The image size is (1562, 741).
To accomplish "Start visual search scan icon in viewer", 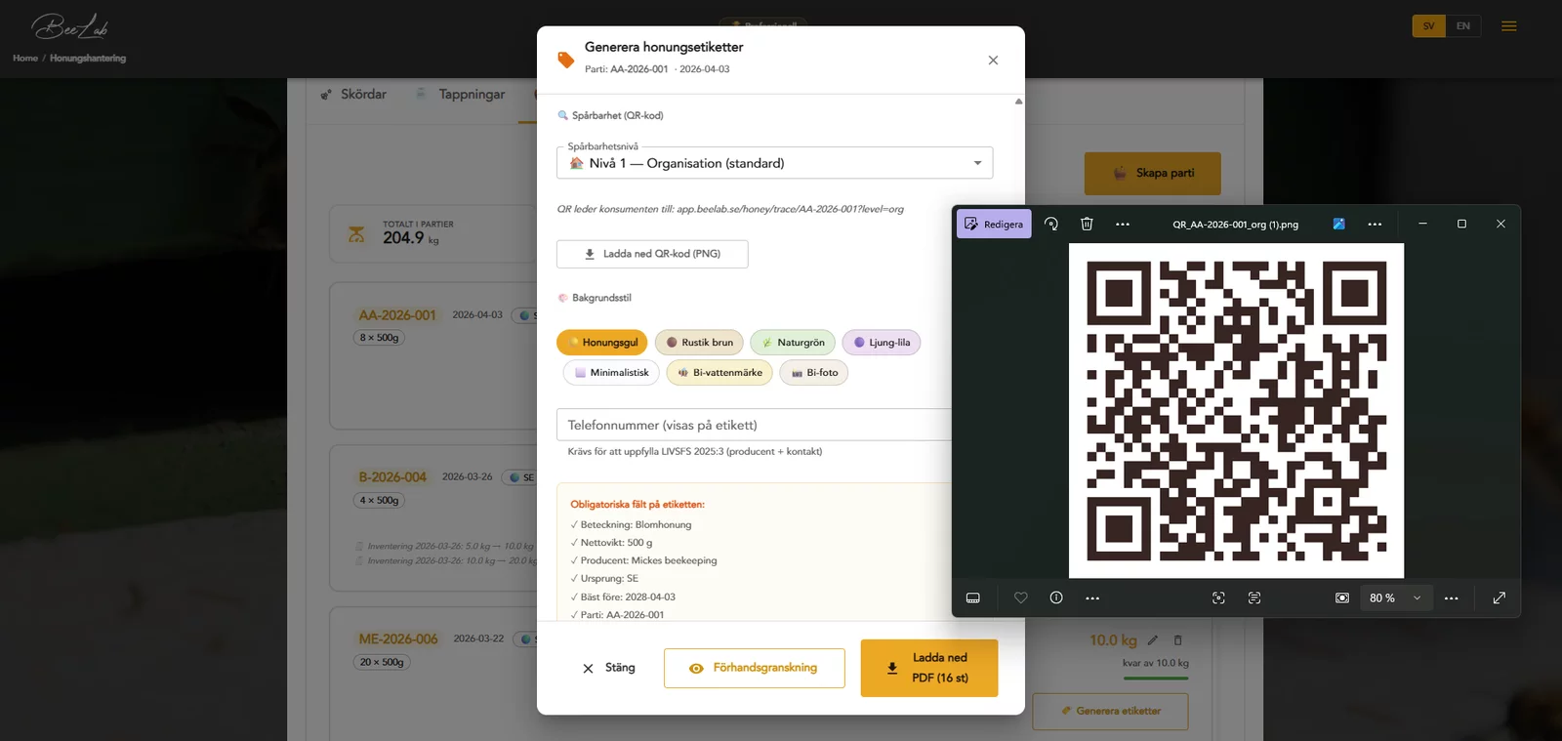I will point(1218,597).
